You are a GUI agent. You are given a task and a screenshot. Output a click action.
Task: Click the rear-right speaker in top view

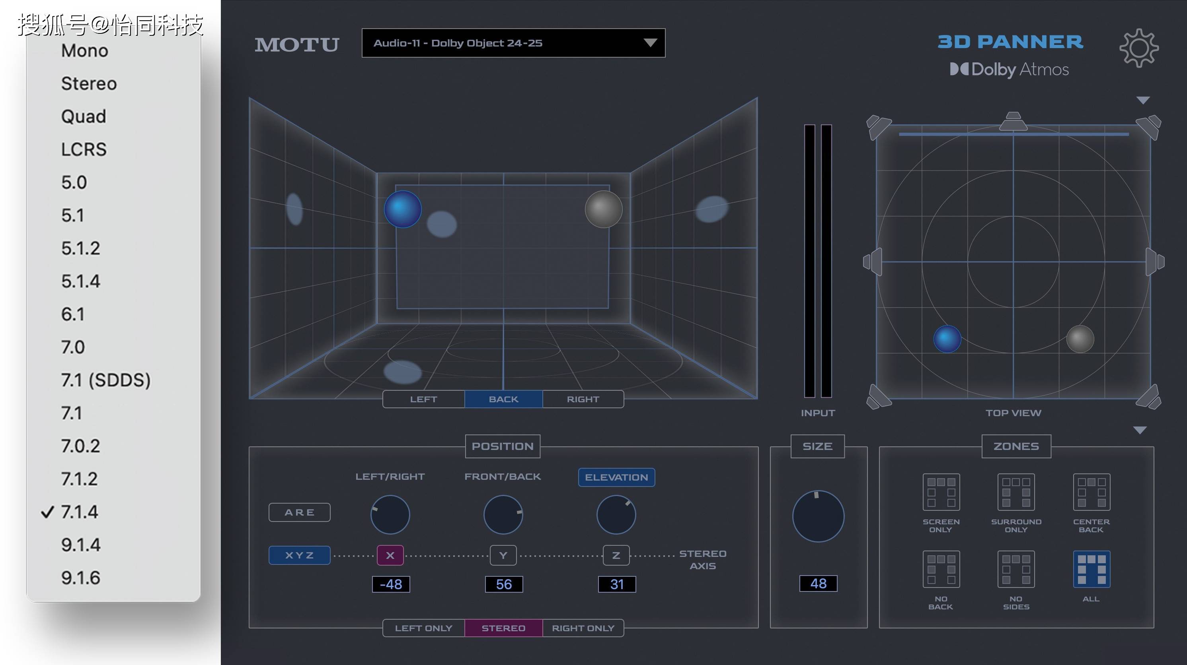click(1148, 396)
